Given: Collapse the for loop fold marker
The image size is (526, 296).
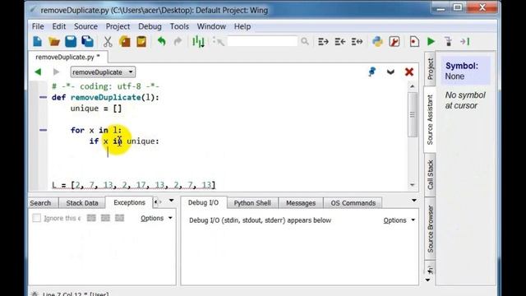Looking at the screenshot, I should [43, 130].
